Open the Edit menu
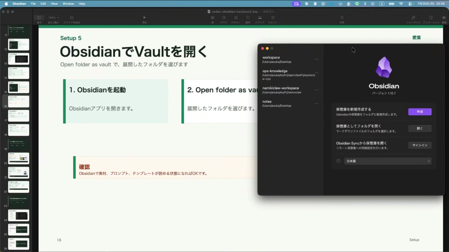Screen dimensions: 449x252 point(43,4)
